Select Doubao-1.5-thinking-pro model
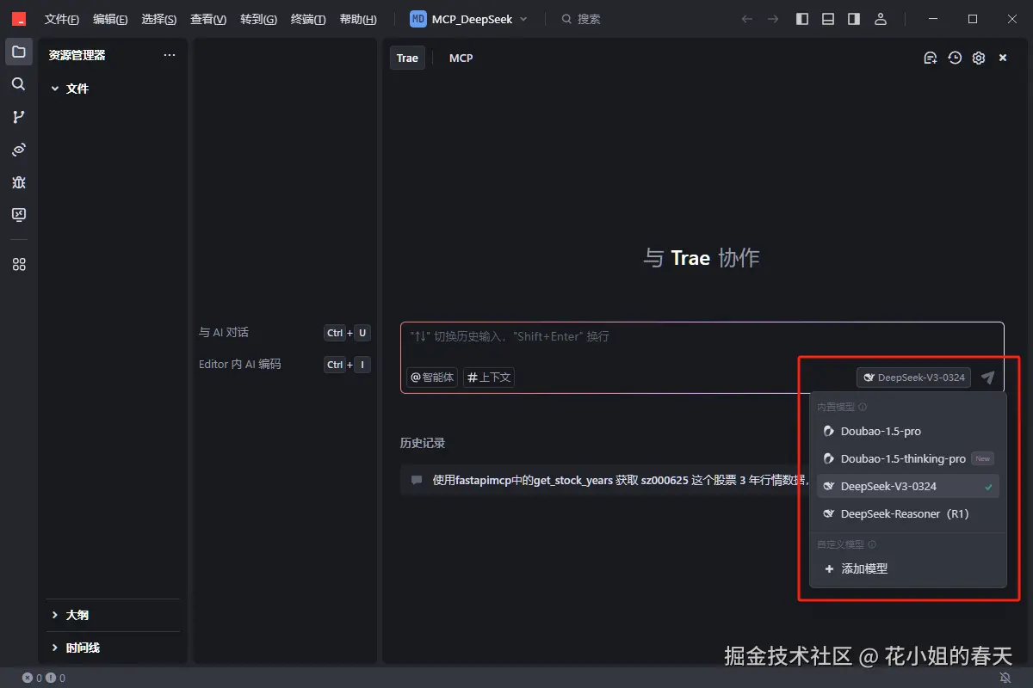1033x688 pixels. 908,458
